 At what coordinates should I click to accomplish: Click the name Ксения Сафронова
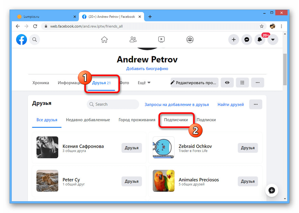tap(83, 146)
